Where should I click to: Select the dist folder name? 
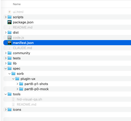click(16, 33)
